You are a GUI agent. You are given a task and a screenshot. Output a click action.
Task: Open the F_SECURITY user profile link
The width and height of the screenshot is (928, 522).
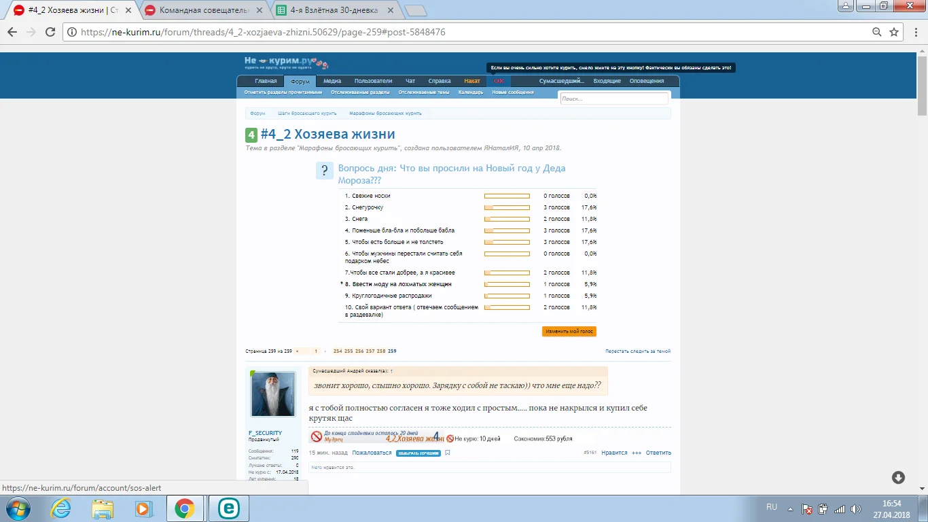[265, 433]
